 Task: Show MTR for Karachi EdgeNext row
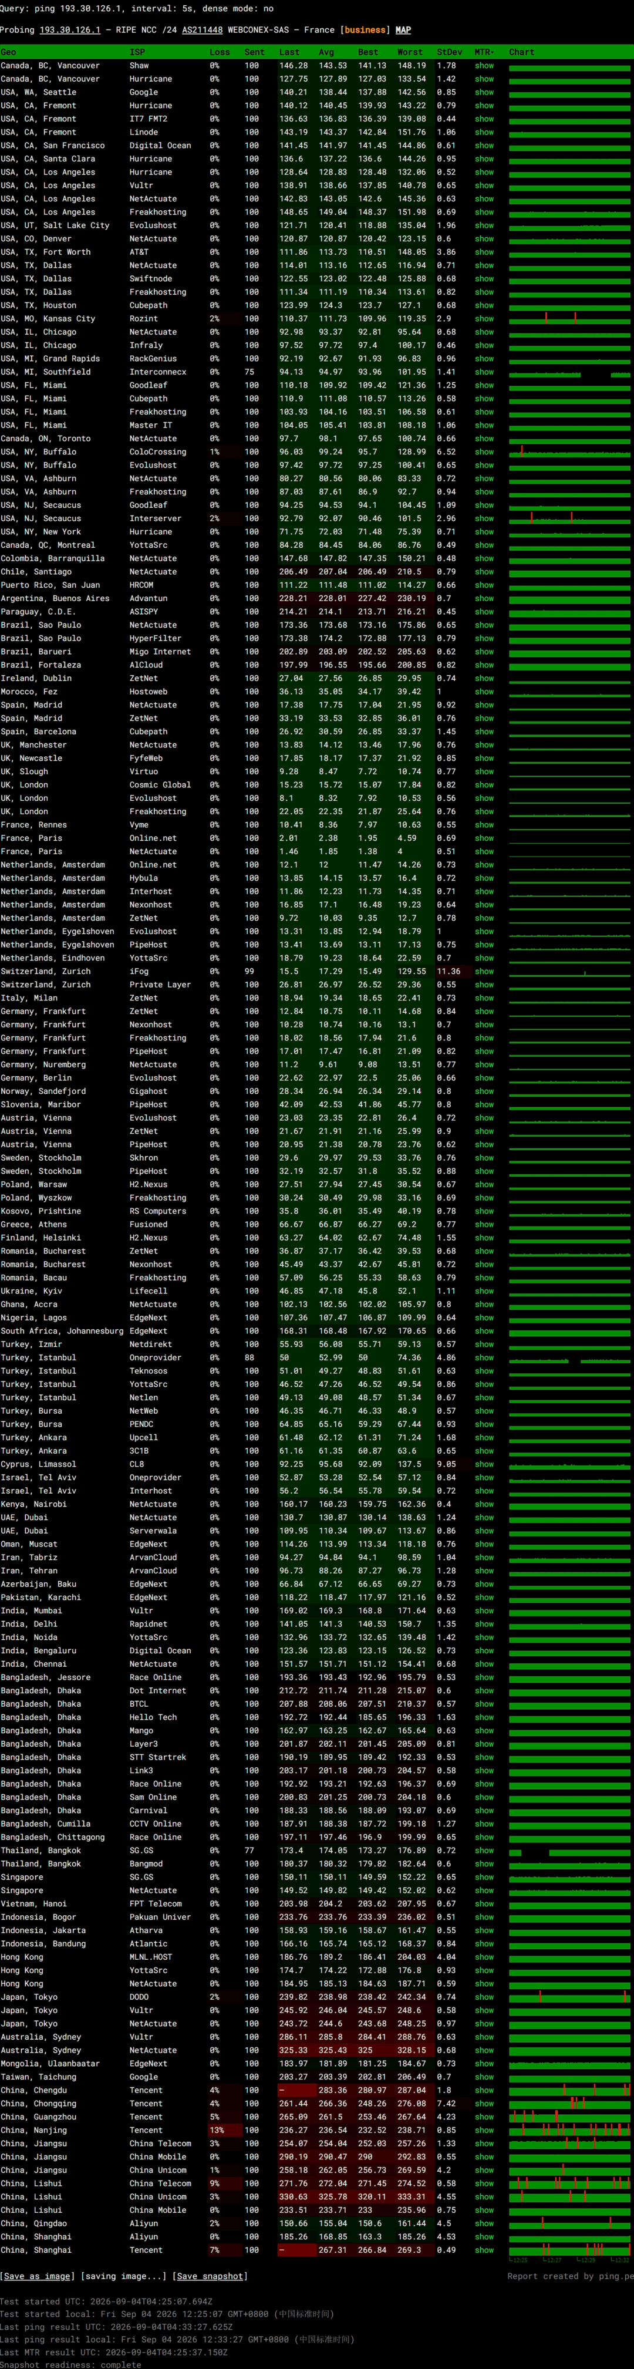click(x=484, y=1598)
